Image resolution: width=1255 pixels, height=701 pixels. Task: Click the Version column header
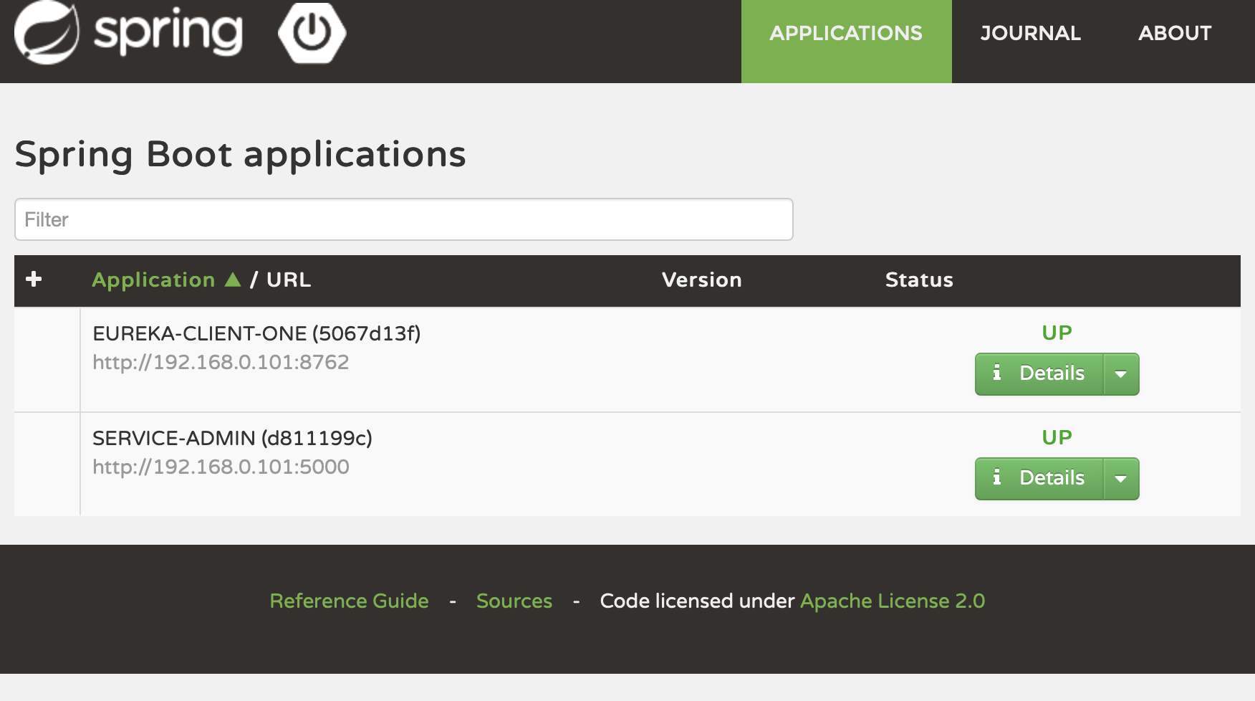[701, 280]
